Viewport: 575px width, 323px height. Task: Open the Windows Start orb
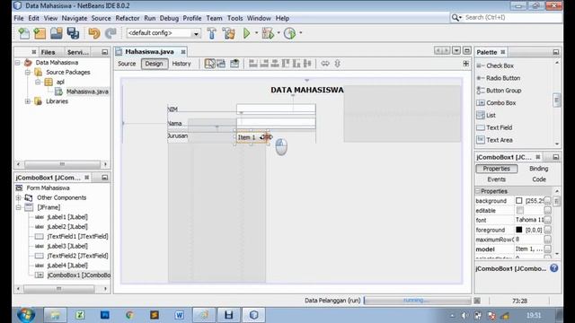coord(26,315)
